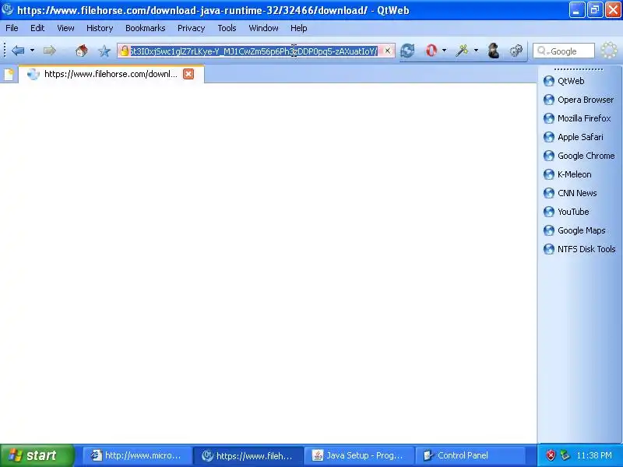Open the Windows Start menu

coord(37,455)
